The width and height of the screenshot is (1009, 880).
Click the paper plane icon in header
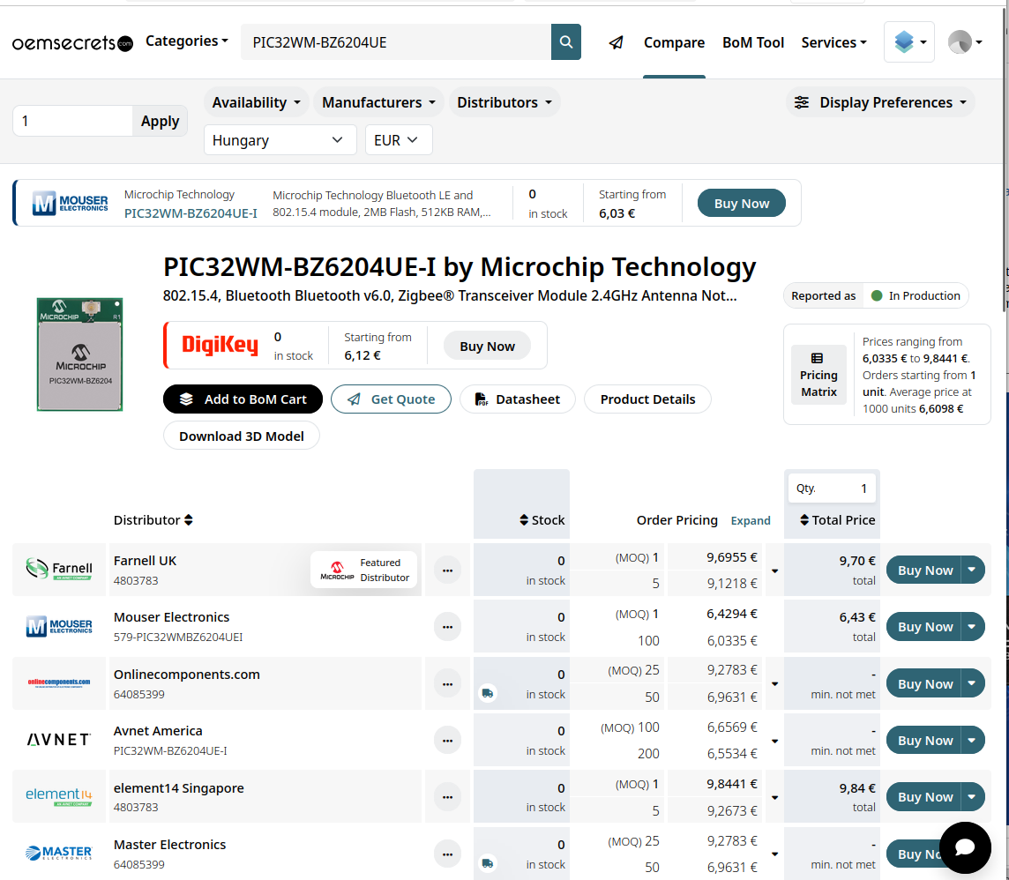617,42
